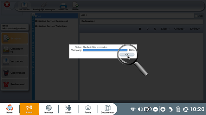Click the Nieuw document icon
Image resolution: width=206 pixels, height=115 pixels.
point(75,5)
